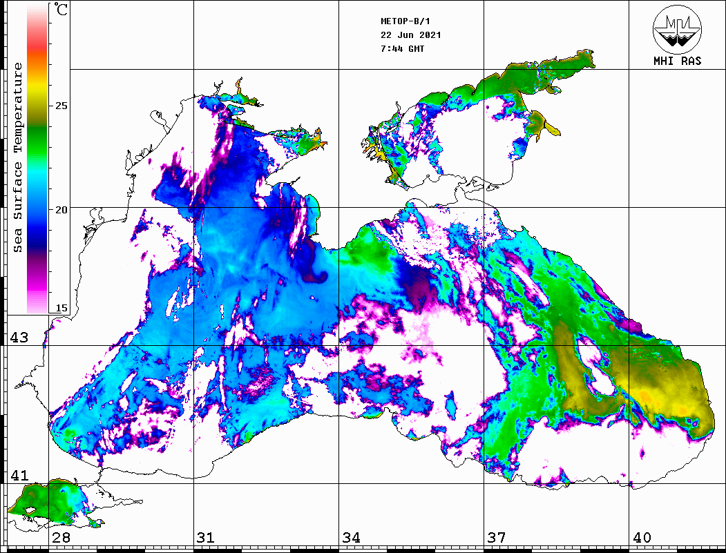Click the longitude label 37
This screenshot has width=726, height=553.
tap(497, 538)
